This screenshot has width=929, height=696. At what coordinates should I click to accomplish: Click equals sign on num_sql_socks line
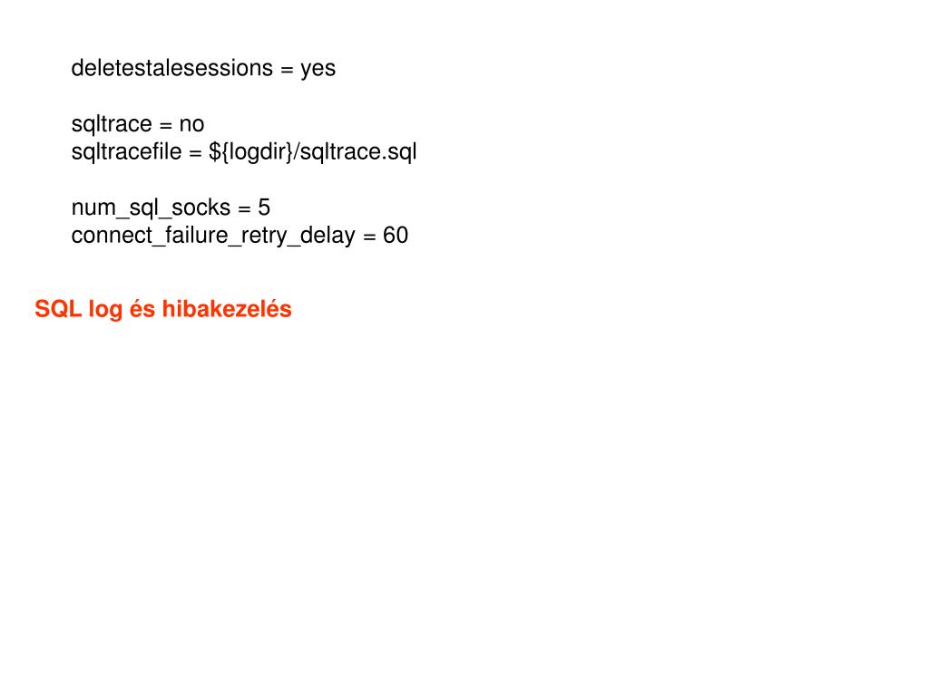tap(244, 209)
